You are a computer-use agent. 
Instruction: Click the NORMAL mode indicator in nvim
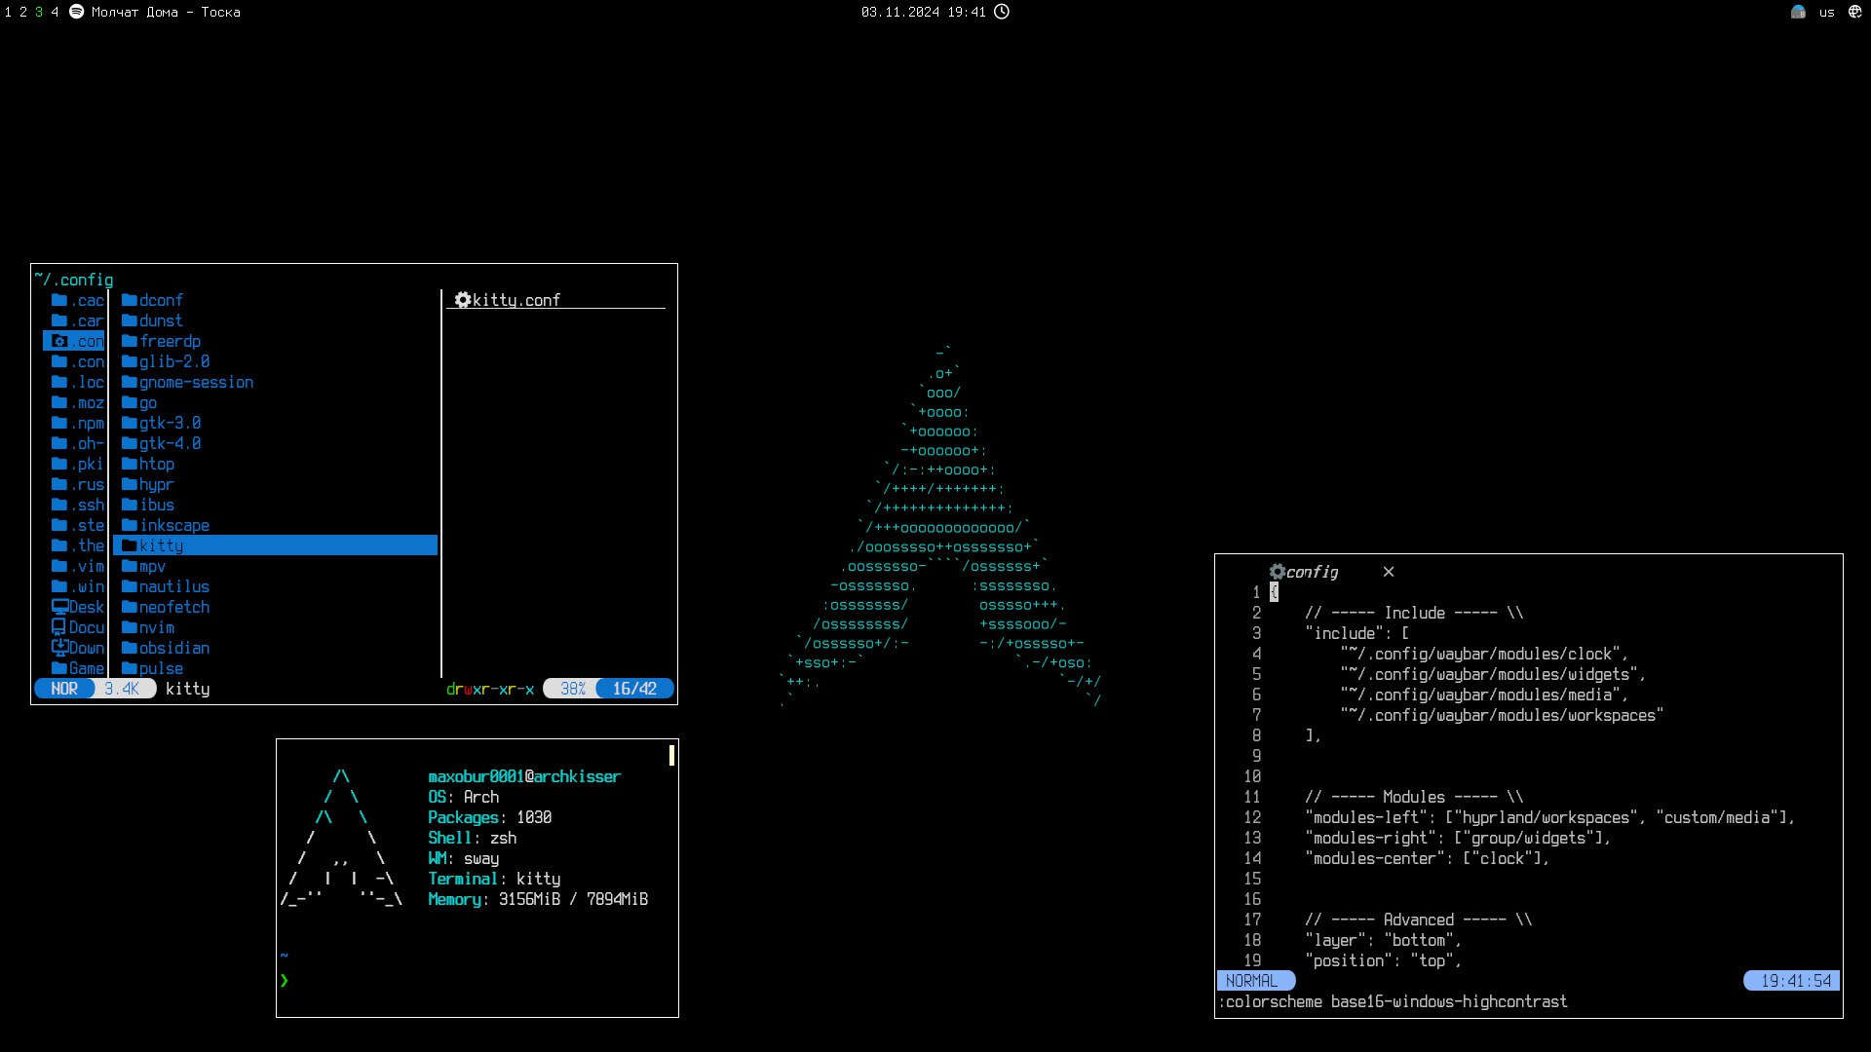point(1255,981)
